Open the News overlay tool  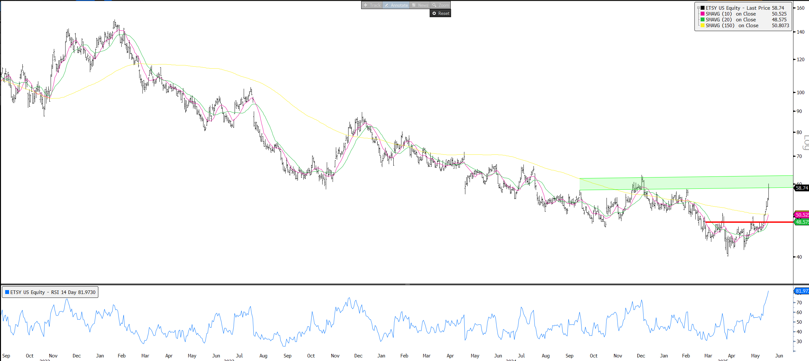420,5
